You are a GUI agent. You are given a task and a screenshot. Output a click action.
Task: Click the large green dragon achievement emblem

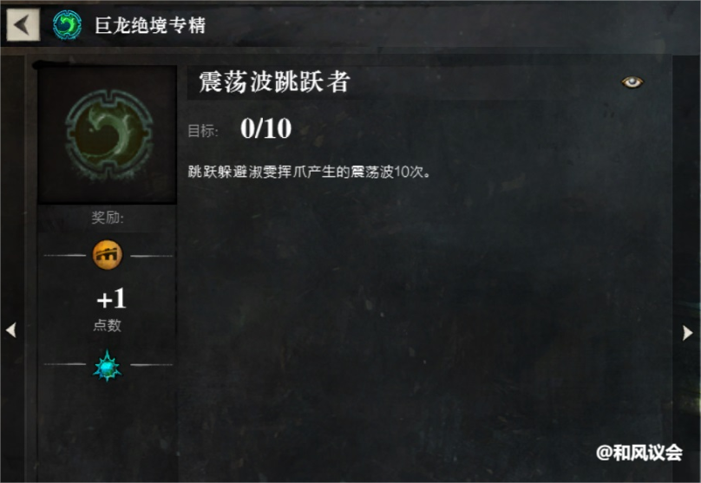109,134
